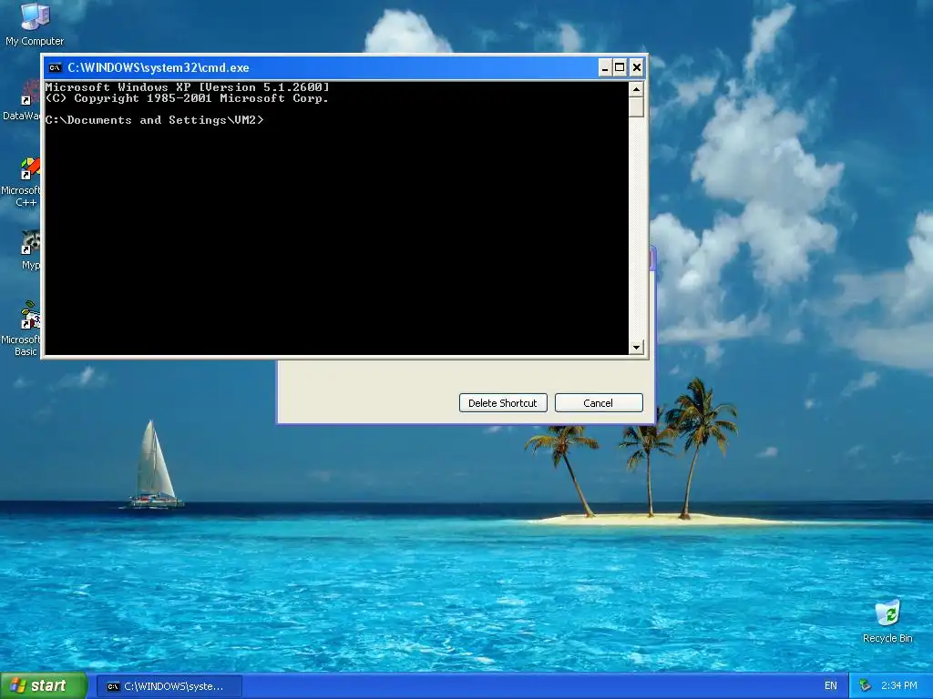The image size is (933, 699).
Task: Click the 2:34 PM clock
Action: point(899,686)
